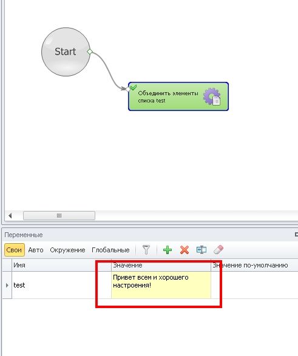Expand the test variable row arrow
Viewport: 298px width, 356px height.
coord(7,285)
